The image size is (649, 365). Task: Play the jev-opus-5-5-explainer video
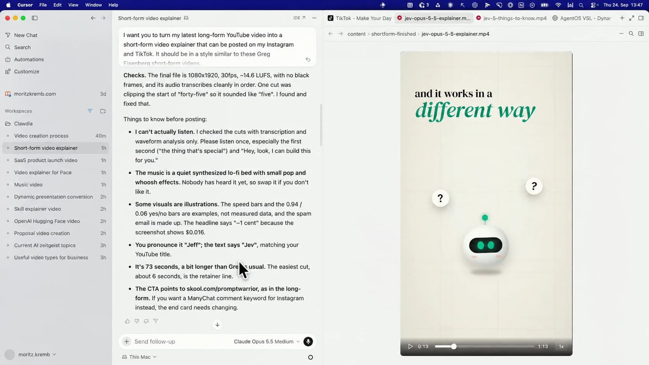pos(410,346)
